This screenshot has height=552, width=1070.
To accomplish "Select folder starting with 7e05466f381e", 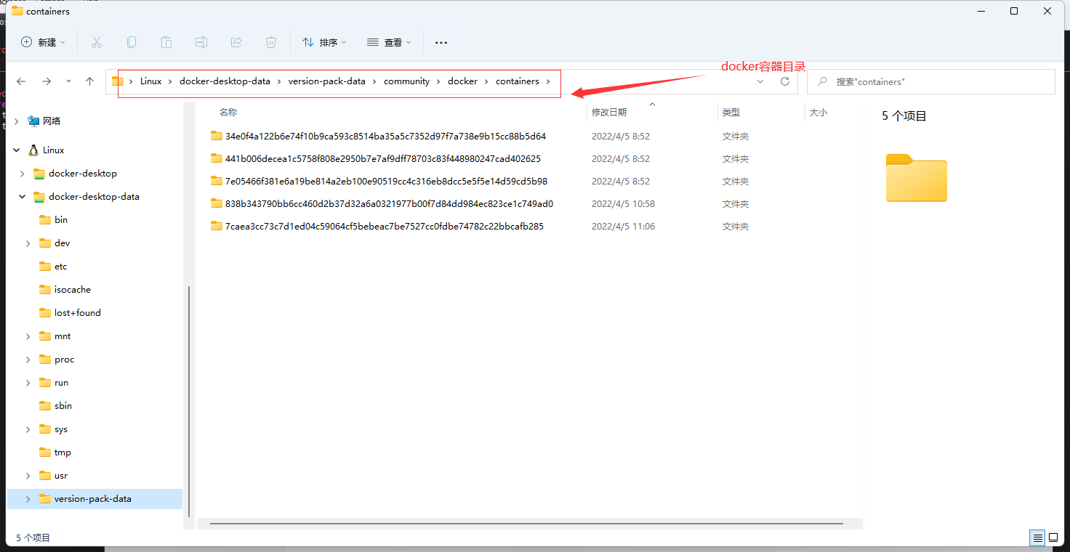I will [386, 182].
